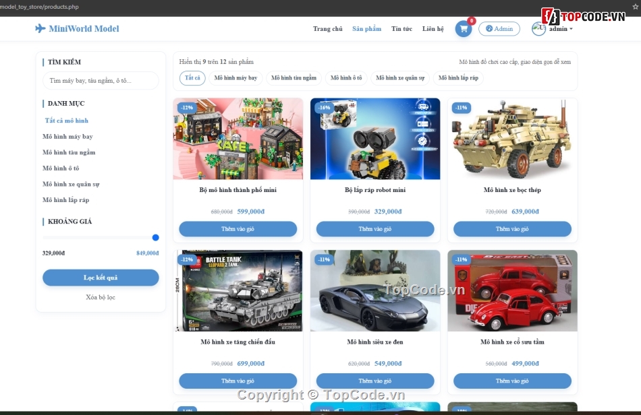Open Mô hình xe cổ sưu tầm title
This screenshot has width=641, height=415.
(x=512, y=342)
